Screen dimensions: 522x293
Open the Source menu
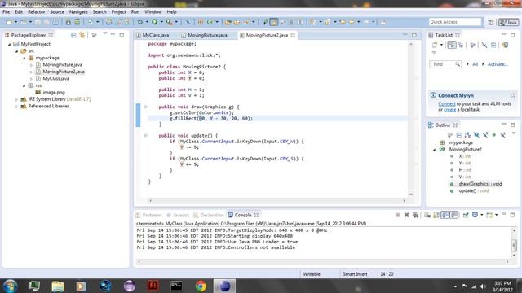(x=57, y=11)
